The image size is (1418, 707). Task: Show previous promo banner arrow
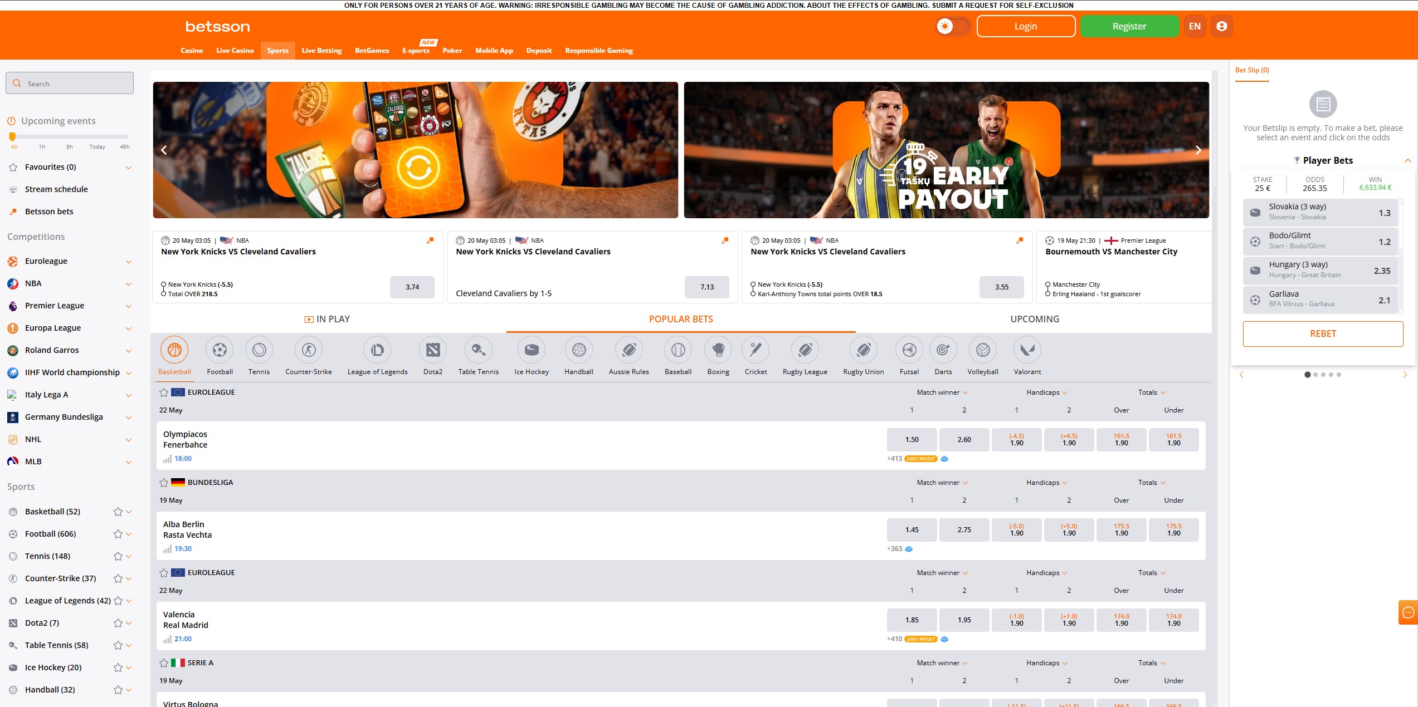(x=164, y=150)
